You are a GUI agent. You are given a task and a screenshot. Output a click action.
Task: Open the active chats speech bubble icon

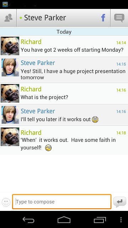tap(119, 18)
